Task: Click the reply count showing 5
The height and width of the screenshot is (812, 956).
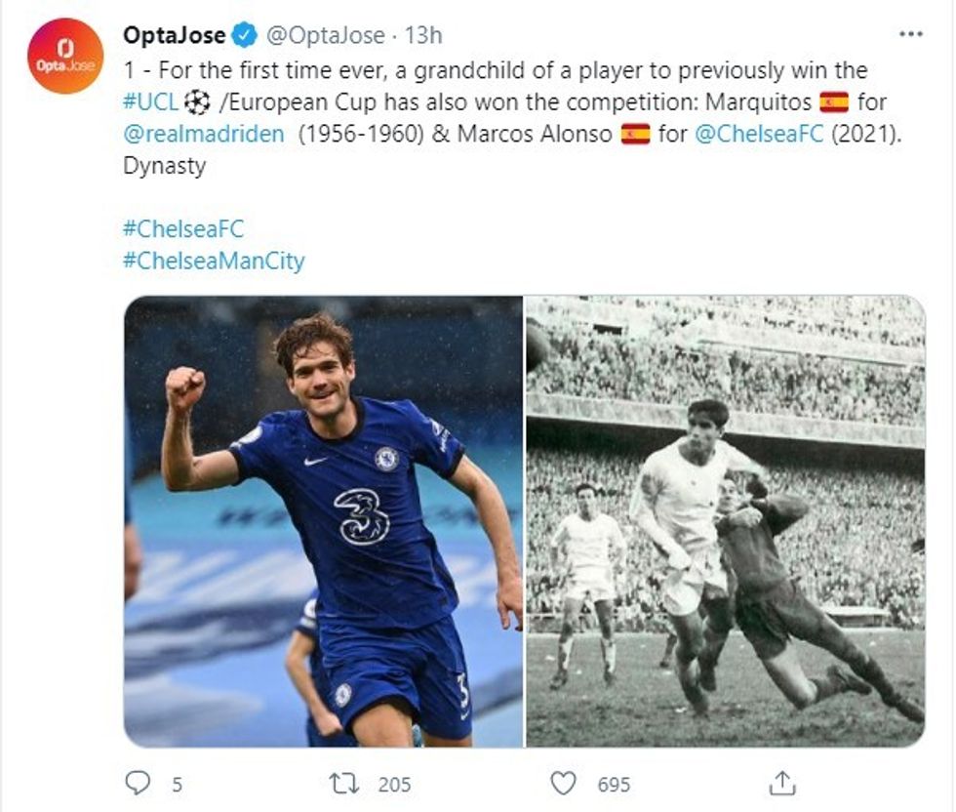Action: click(x=177, y=782)
